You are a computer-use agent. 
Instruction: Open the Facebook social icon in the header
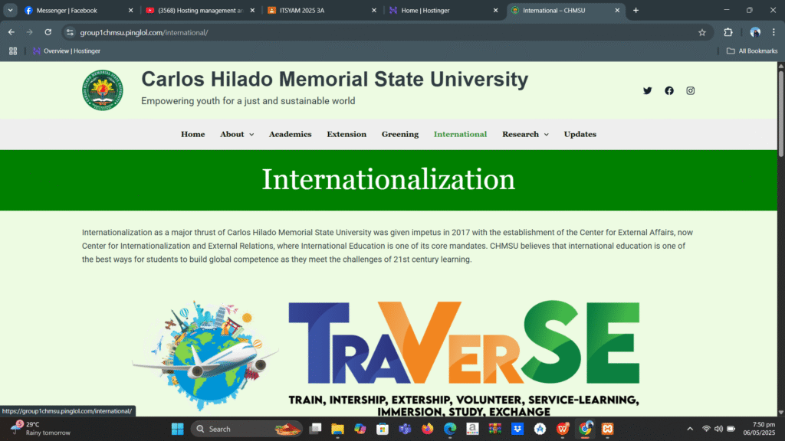(669, 90)
